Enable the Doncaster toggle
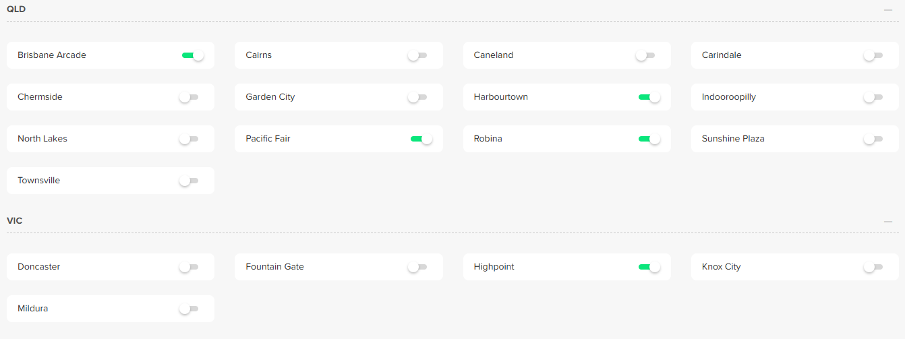The height and width of the screenshot is (339, 905). [189, 267]
